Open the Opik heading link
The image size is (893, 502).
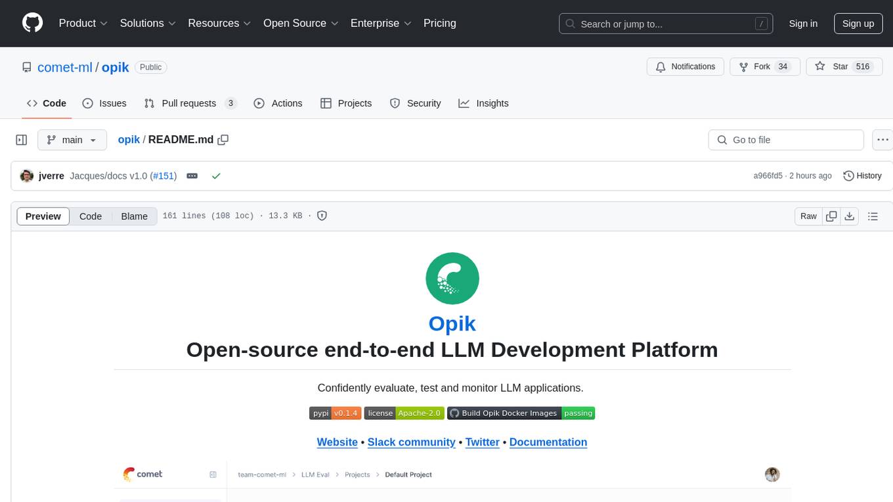pyautogui.click(x=452, y=323)
